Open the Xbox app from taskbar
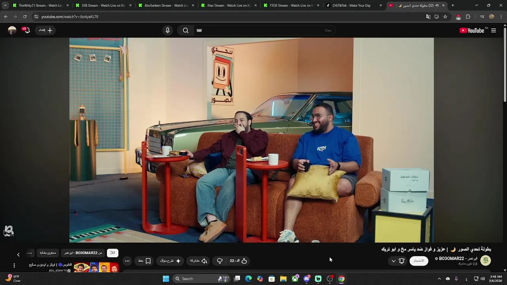This screenshot has width=507, height=285. point(295,279)
